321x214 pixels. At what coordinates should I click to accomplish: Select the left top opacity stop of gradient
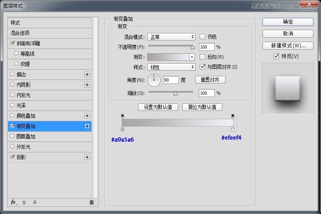click(123, 116)
